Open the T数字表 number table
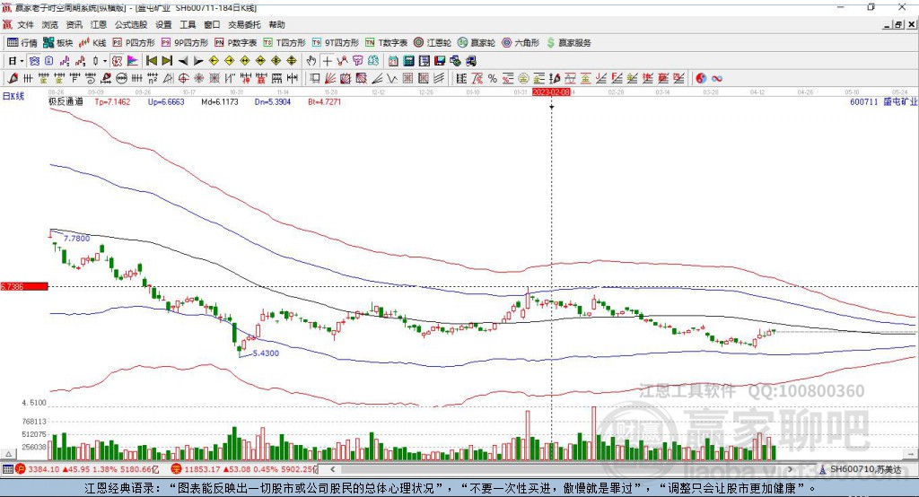Image resolution: width=919 pixels, height=497 pixels. [386, 43]
